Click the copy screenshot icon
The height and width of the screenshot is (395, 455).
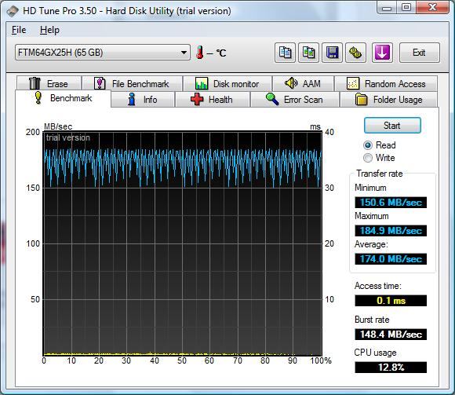click(308, 53)
